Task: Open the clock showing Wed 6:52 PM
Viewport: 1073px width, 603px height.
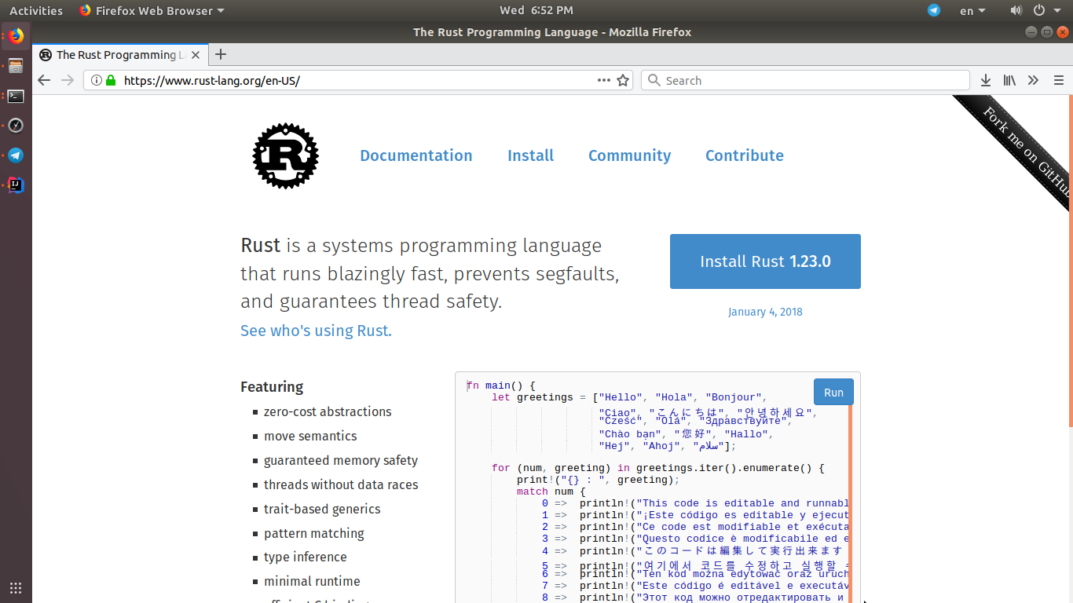Action: click(536, 10)
